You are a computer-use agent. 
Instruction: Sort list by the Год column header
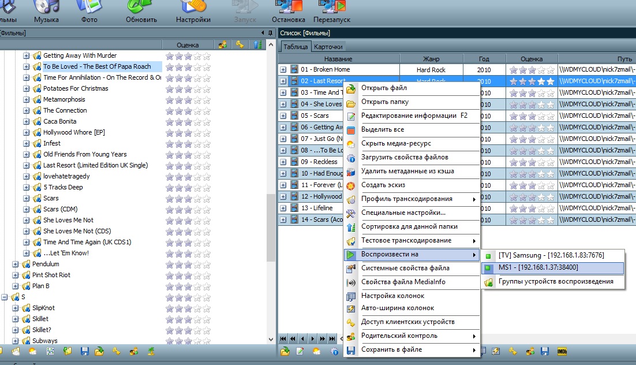click(484, 59)
